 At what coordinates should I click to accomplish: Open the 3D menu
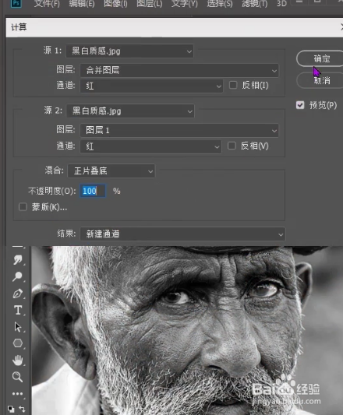[281, 4]
